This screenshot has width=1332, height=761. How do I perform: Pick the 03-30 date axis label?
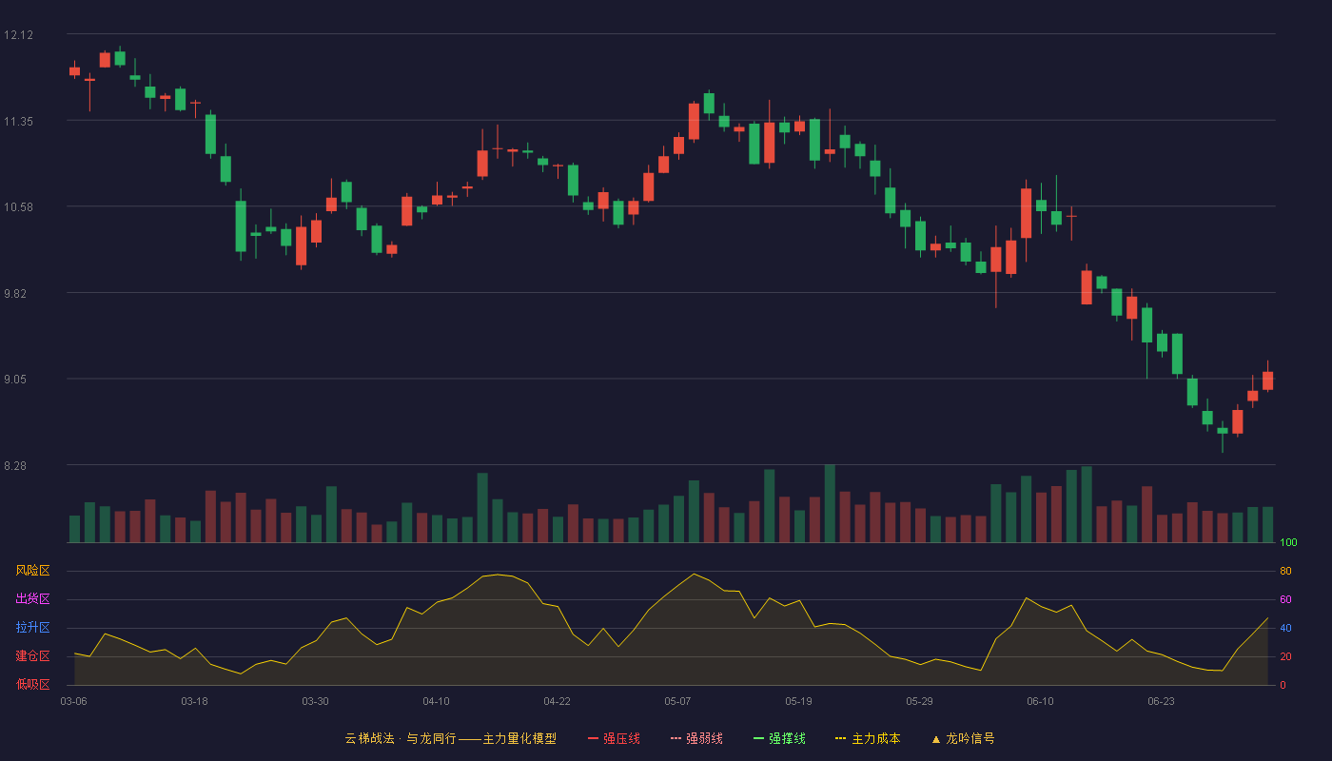(x=315, y=701)
